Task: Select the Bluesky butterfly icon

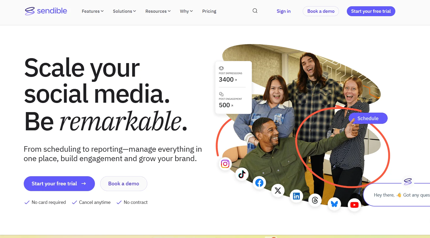Action: click(334, 204)
